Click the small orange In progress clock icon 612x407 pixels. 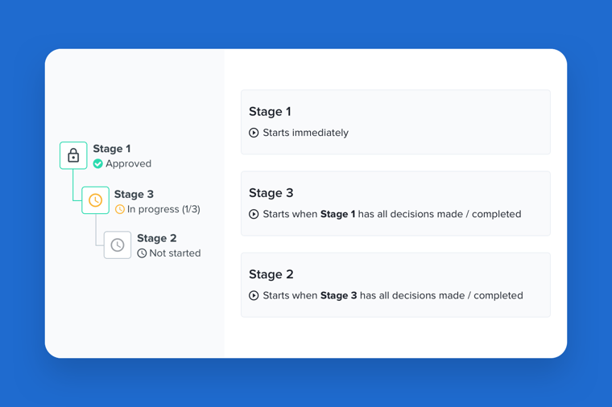(x=120, y=209)
